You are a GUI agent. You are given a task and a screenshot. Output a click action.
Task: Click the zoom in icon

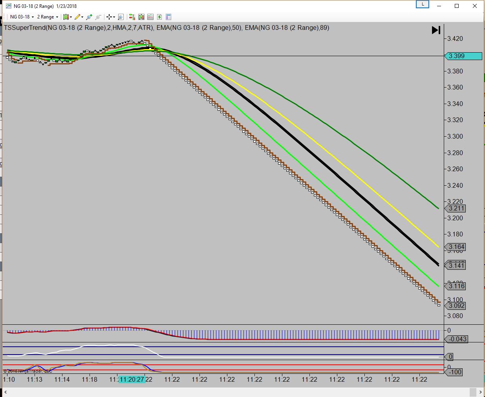(89, 17)
